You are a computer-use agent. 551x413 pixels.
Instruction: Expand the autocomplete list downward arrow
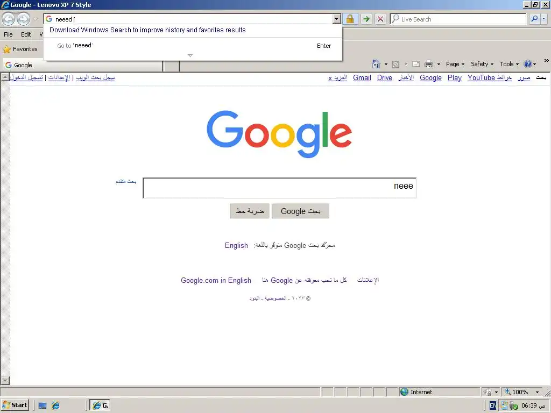190,55
